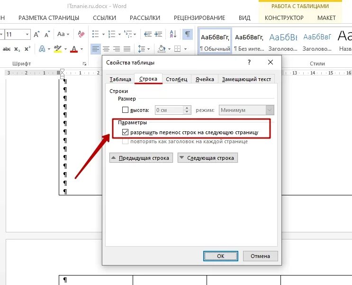
Task: Open line spacing options
Action: (x=141, y=49)
